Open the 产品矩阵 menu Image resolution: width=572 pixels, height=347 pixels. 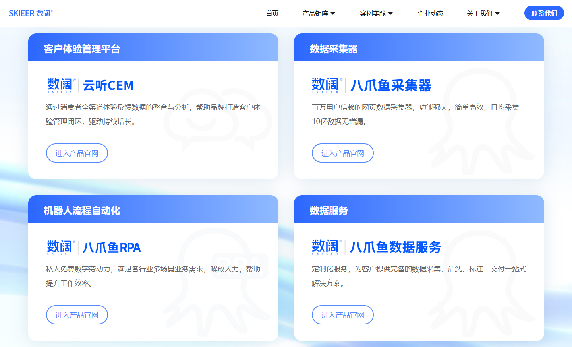coord(315,13)
